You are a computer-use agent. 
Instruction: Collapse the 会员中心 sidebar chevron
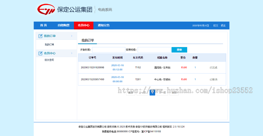click(x=72, y=53)
